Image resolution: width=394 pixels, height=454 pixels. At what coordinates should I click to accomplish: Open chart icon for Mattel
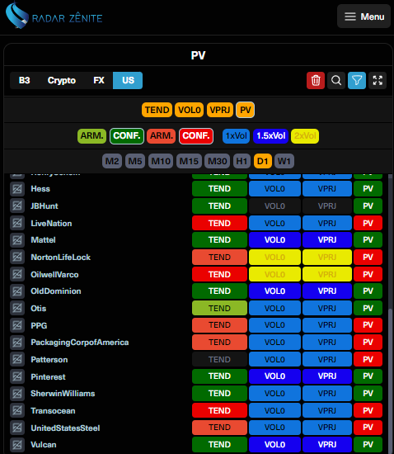point(17,240)
